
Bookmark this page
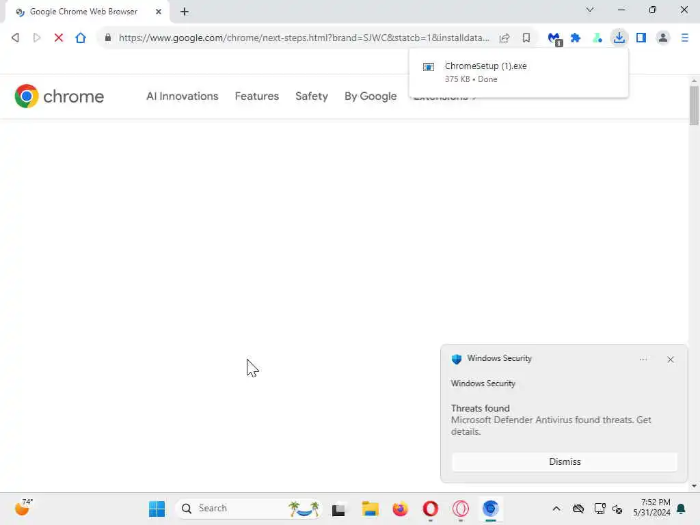click(x=526, y=38)
